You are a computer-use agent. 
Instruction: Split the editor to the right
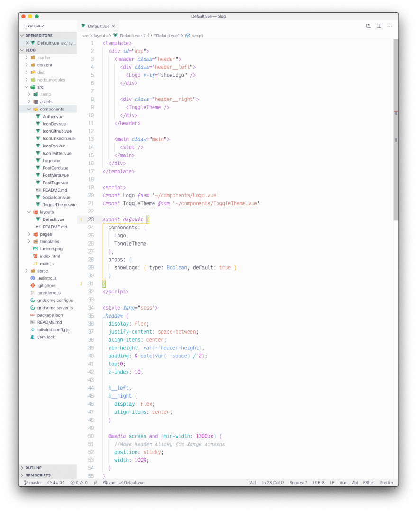coord(379,26)
